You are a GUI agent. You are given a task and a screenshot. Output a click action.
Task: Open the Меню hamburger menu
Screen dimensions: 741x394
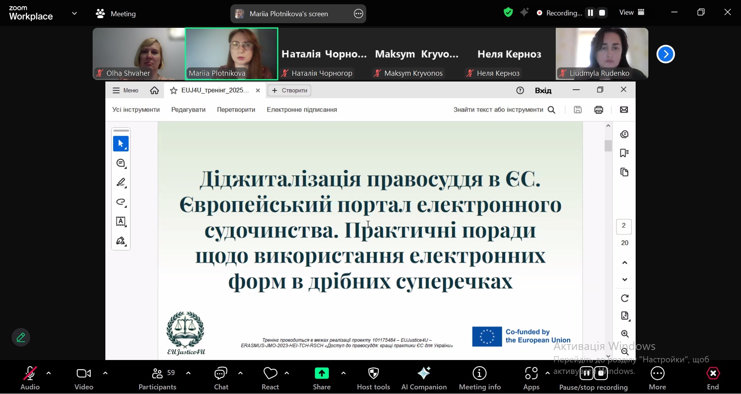tap(125, 90)
